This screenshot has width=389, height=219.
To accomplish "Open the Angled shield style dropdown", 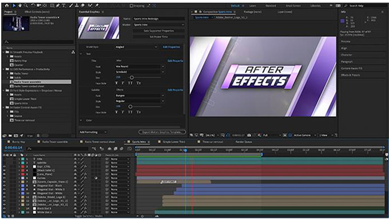I will (136, 47).
